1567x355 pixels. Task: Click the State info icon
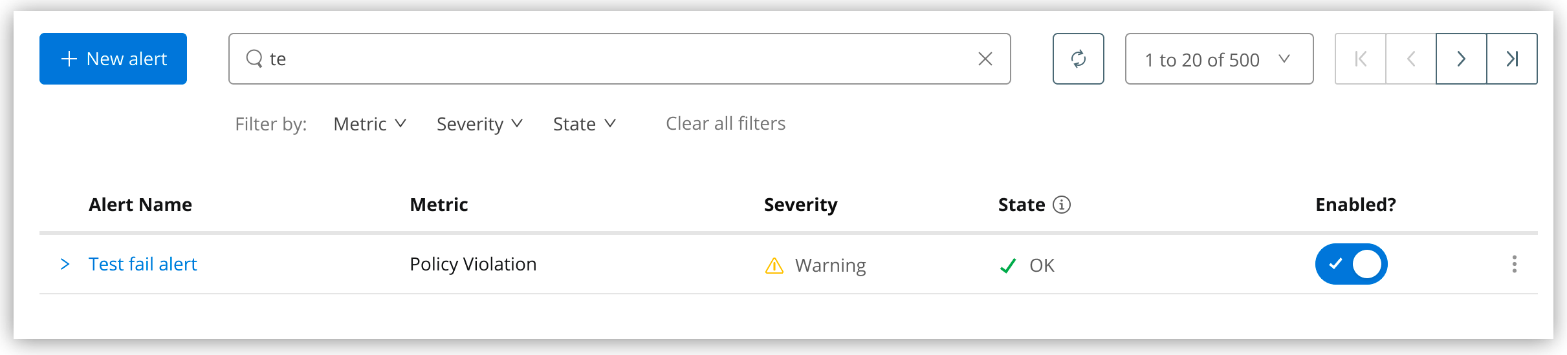[1062, 205]
